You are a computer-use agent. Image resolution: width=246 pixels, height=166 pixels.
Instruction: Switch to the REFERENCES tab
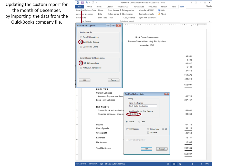[139, 7]
